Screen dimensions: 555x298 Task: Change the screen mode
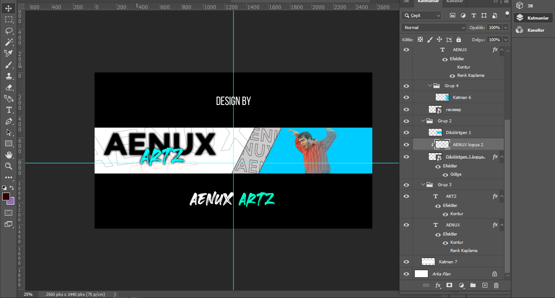coord(9,224)
